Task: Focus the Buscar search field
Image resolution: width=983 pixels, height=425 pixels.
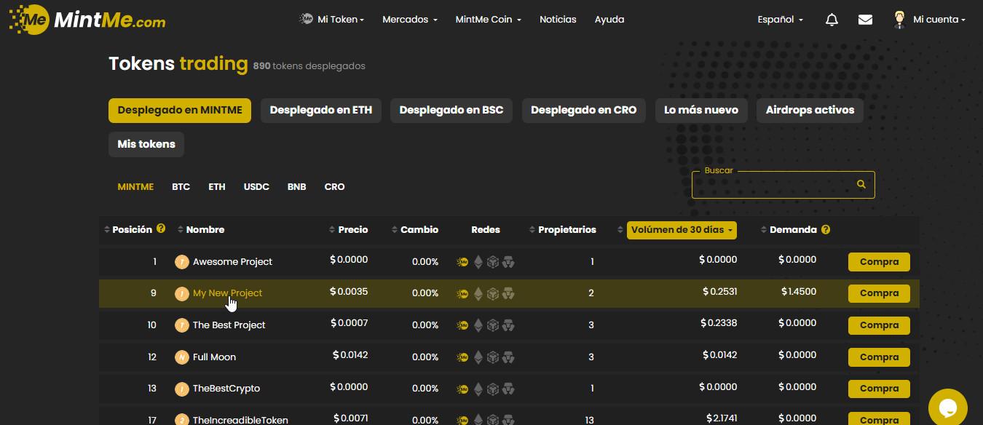Action: pos(772,185)
